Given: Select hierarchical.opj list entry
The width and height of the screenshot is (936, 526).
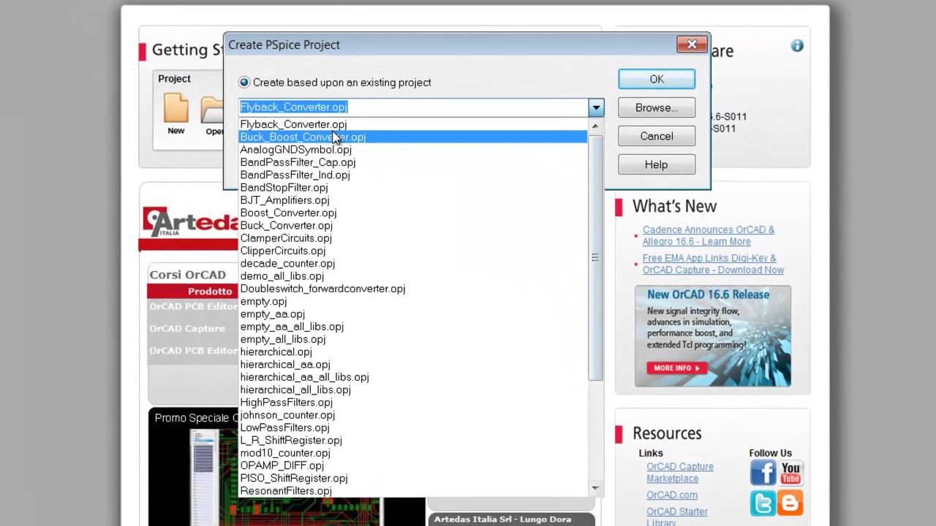Looking at the screenshot, I should click(413, 351).
